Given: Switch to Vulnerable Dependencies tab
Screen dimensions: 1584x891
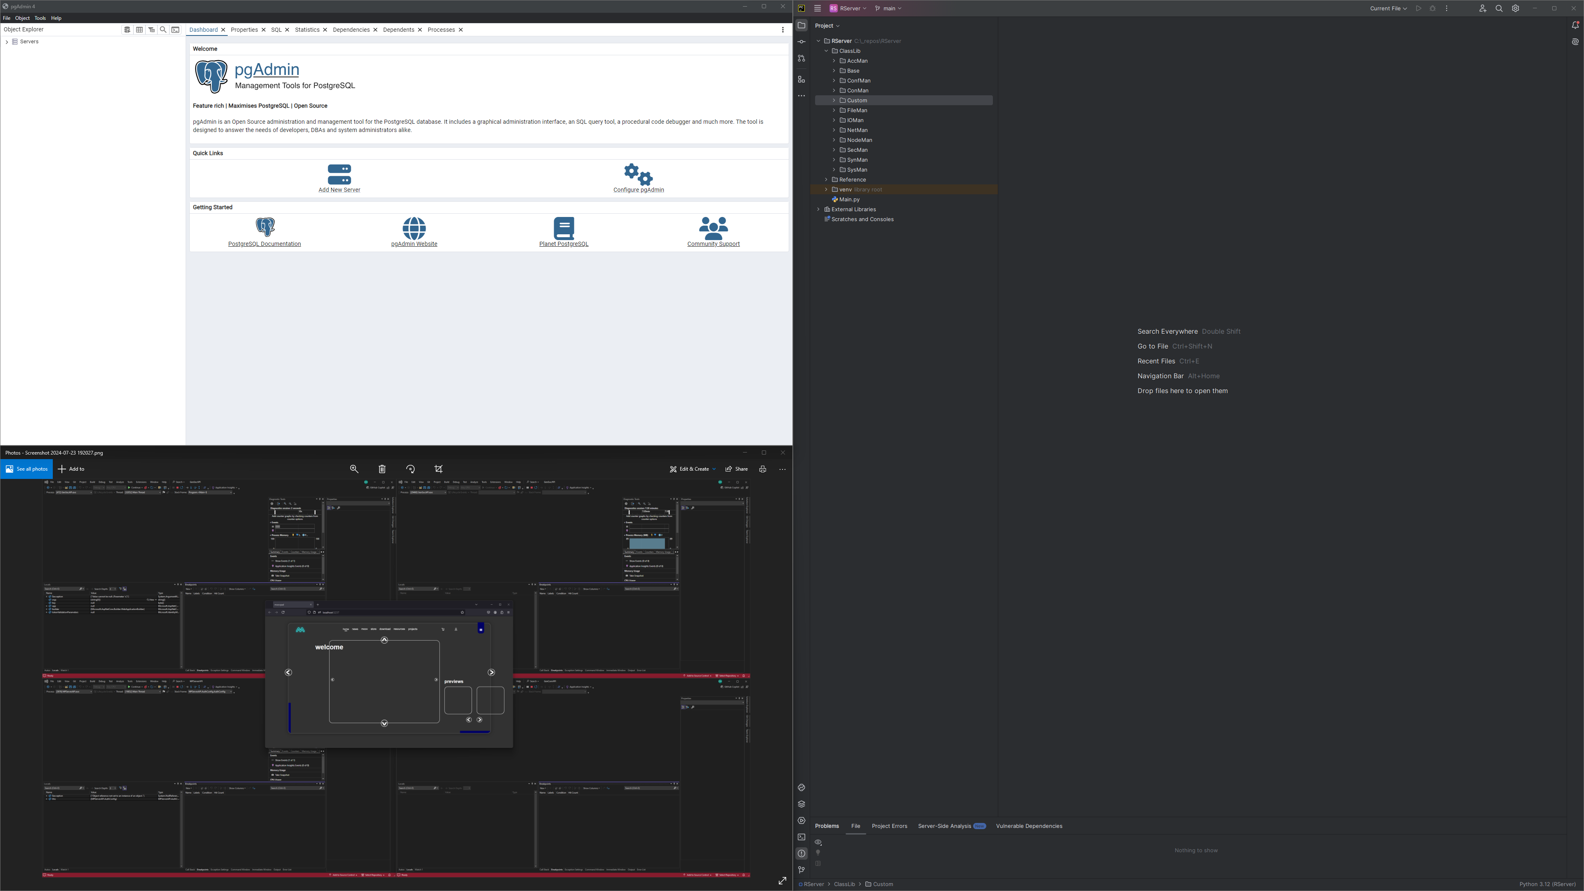Looking at the screenshot, I should (1029, 826).
